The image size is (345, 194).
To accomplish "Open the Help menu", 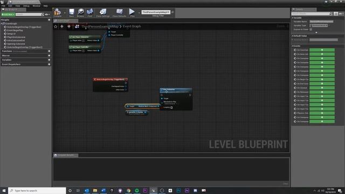I will pyautogui.click(x=45, y=6).
